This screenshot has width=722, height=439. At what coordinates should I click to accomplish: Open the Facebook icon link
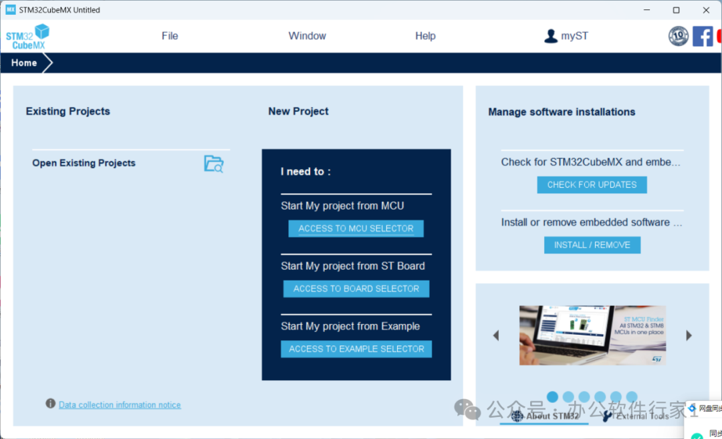pyautogui.click(x=703, y=36)
